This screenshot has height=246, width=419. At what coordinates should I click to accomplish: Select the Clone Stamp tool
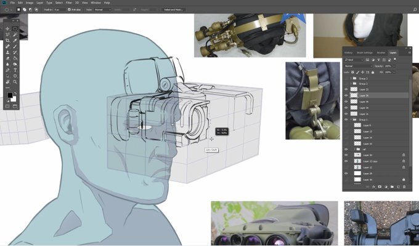tap(7, 52)
